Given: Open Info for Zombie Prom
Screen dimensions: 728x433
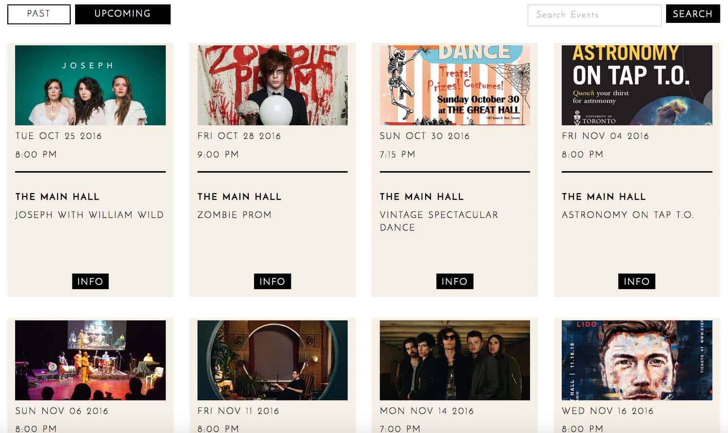Looking at the screenshot, I should 273,281.
